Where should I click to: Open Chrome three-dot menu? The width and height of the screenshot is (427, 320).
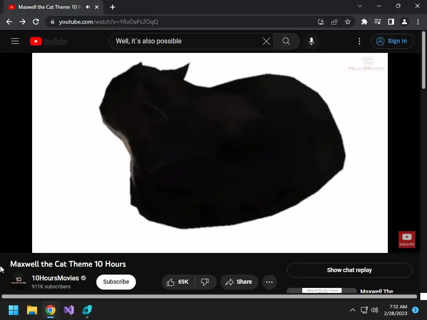pos(418,22)
